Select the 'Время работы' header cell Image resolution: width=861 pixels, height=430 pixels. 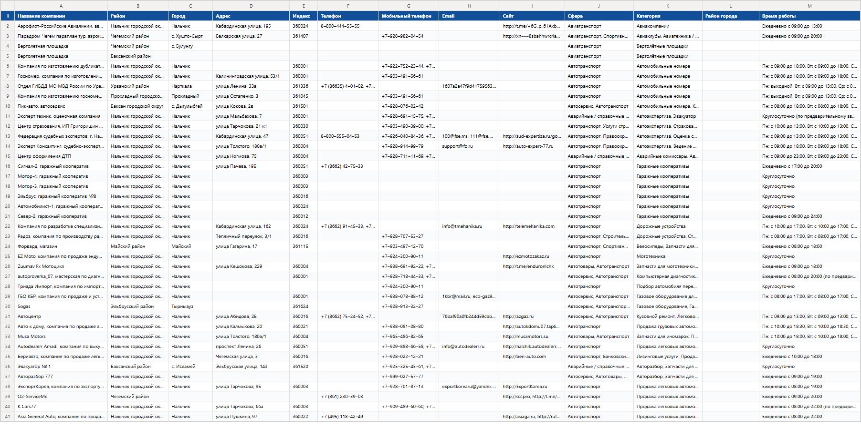[x=809, y=16]
